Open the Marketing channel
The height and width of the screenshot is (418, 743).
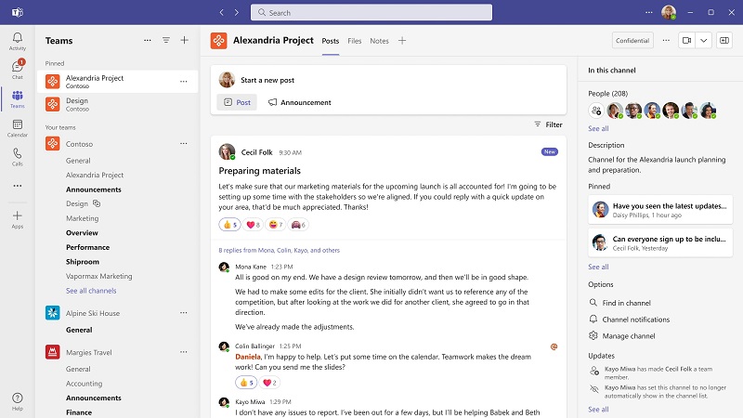(82, 218)
